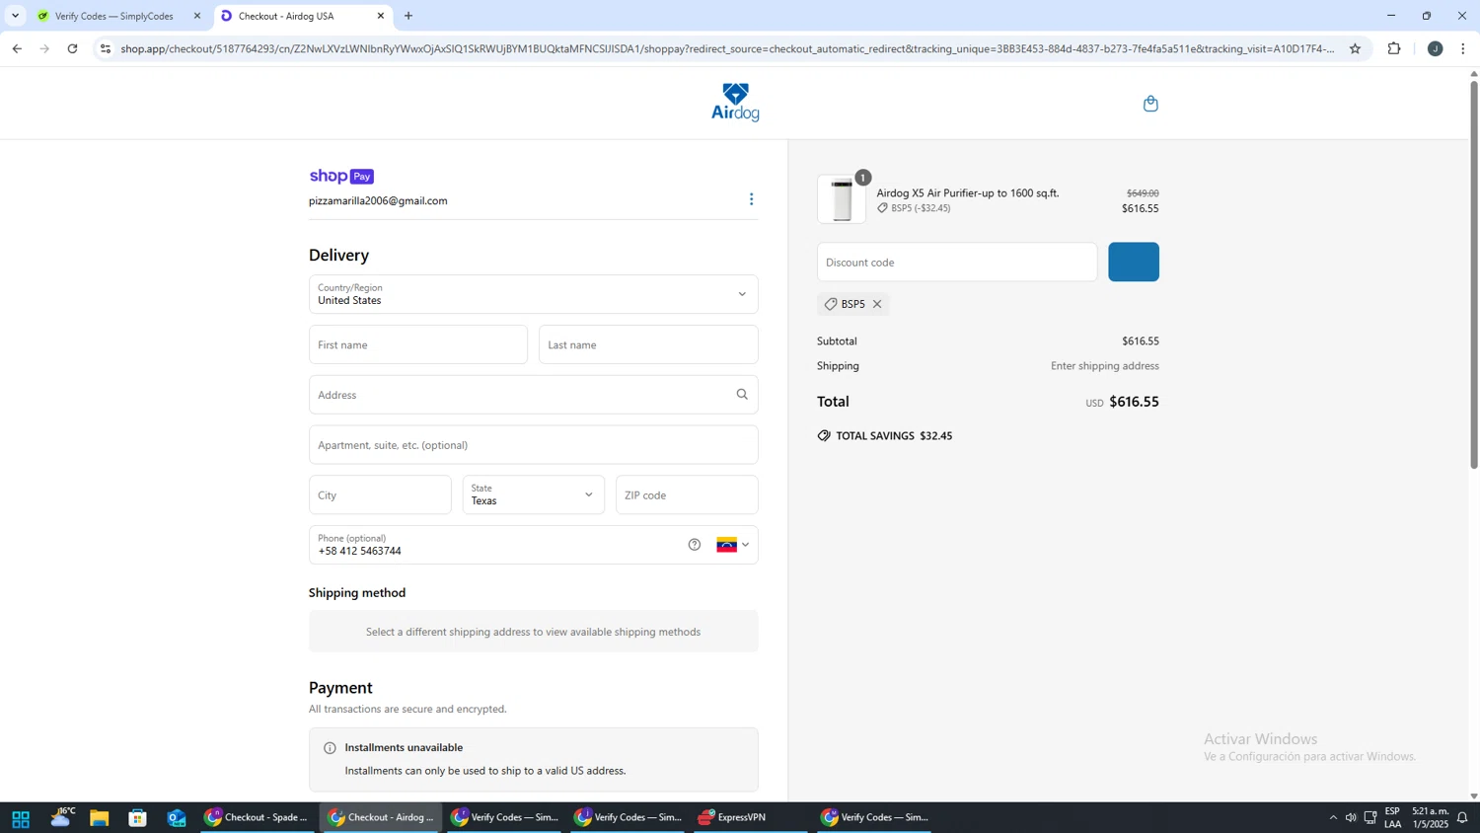Click the Installments unavailable info icon
The width and height of the screenshot is (1480, 833).
(330, 748)
